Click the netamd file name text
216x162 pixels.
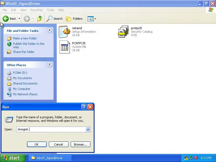(77, 28)
